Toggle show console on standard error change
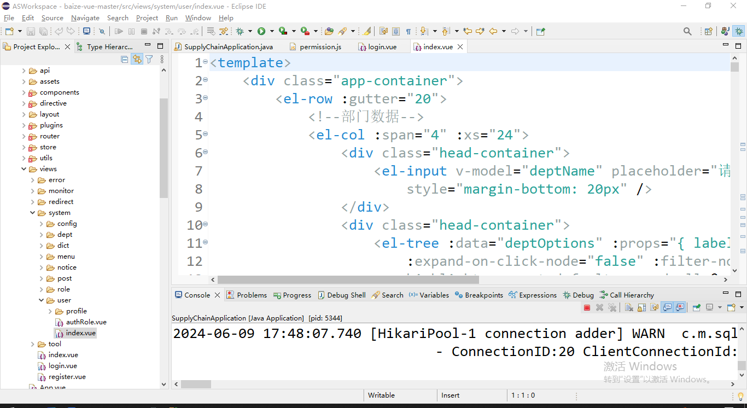Image resolution: width=747 pixels, height=408 pixels. pyautogui.click(x=680, y=307)
